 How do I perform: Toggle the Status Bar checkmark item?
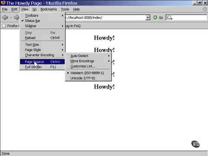coord(42,21)
